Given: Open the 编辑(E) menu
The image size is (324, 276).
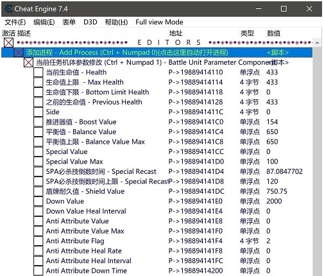Looking at the screenshot, I should [44, 22].
